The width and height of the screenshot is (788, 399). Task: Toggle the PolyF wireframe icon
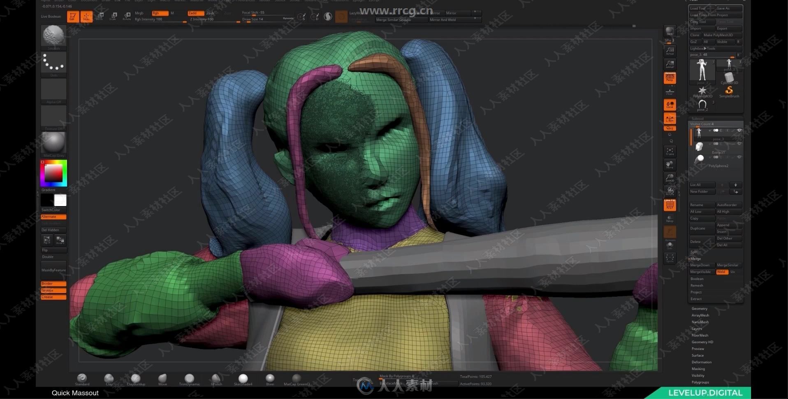(x=670, y=205)
